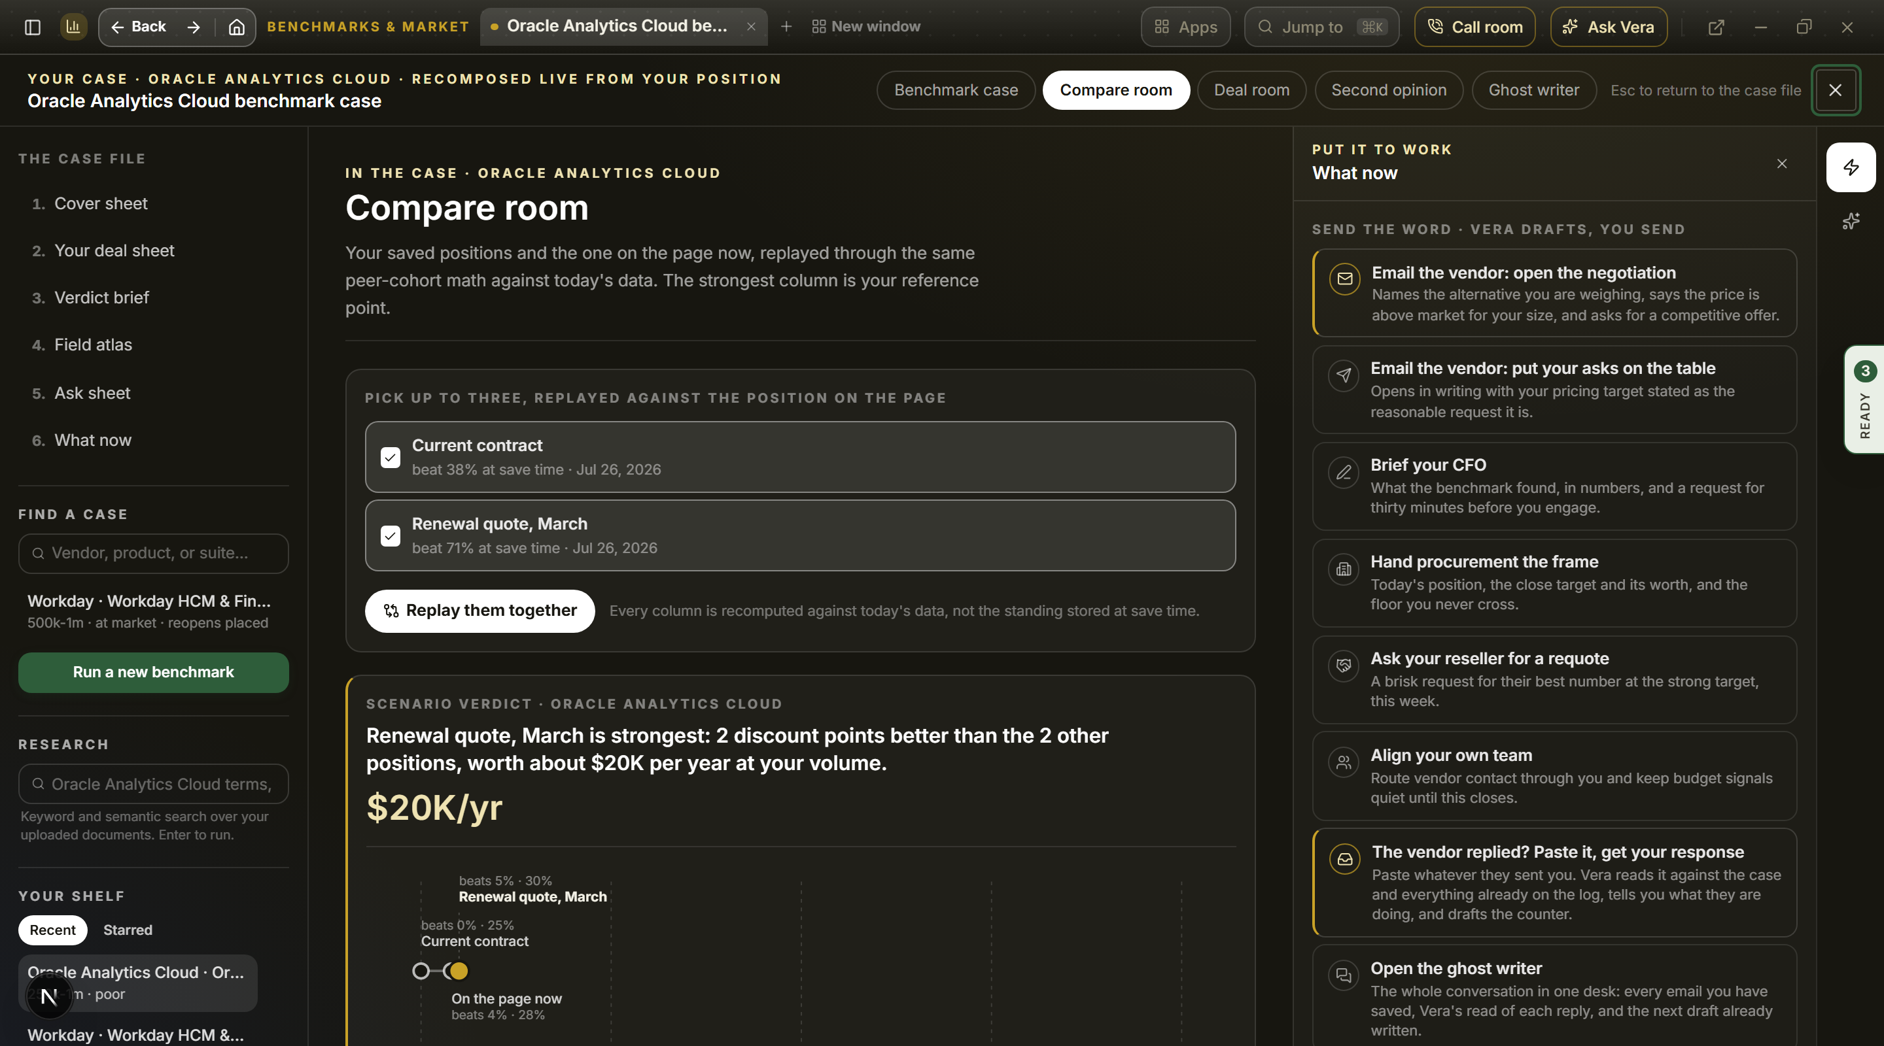Start a Call room
The width and height of the screenshot is (1884, 1046).
tap(1474, 27)
